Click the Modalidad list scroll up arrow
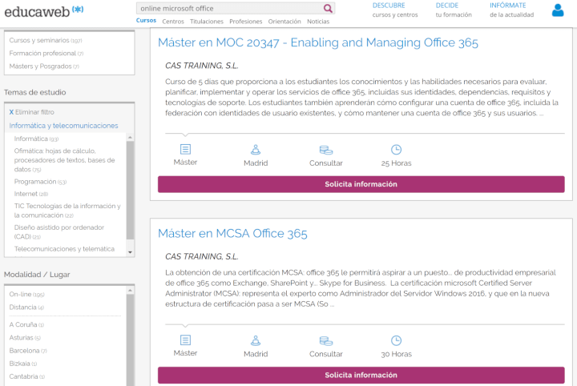Screen dimensions: 577x386 coord(130,291)
